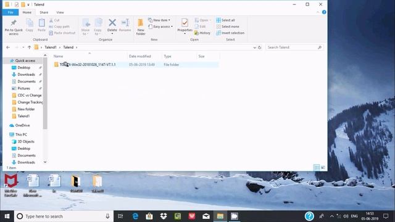Open the McAfee desktop shortcut
This screenshot has width=395, height=222.
tap(11, 185)
